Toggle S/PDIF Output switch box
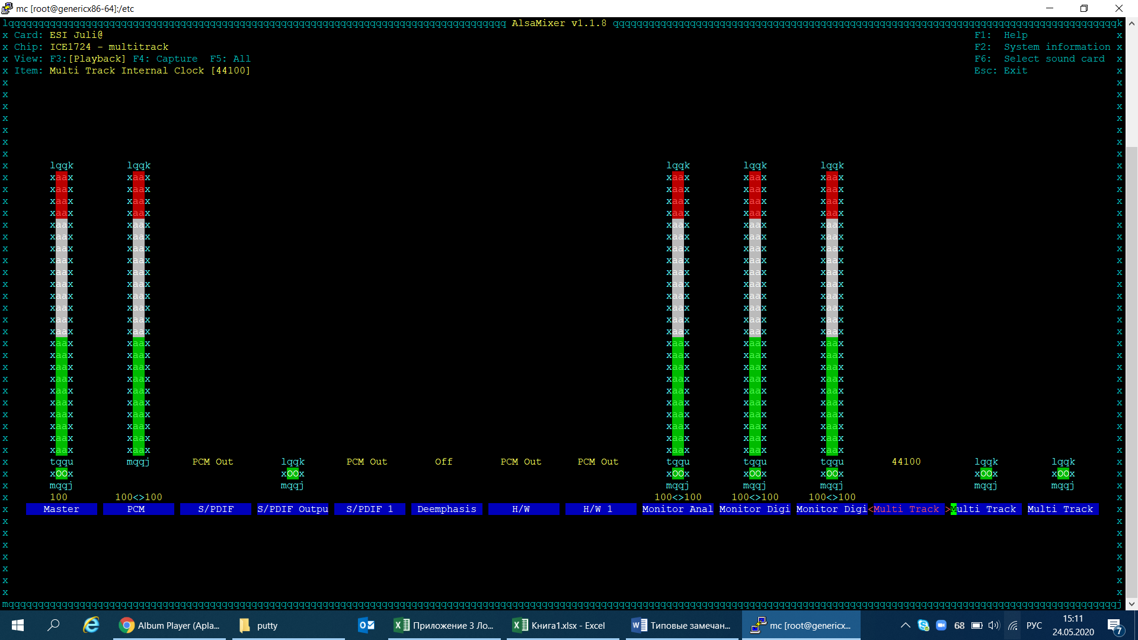 coord(293,473)
